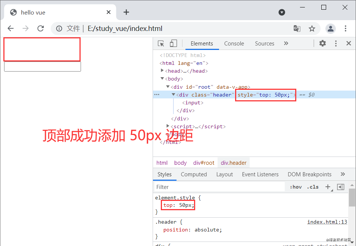The image size is (356, 246).
Task: Click the address bar URL
Action: pos(125,29)
